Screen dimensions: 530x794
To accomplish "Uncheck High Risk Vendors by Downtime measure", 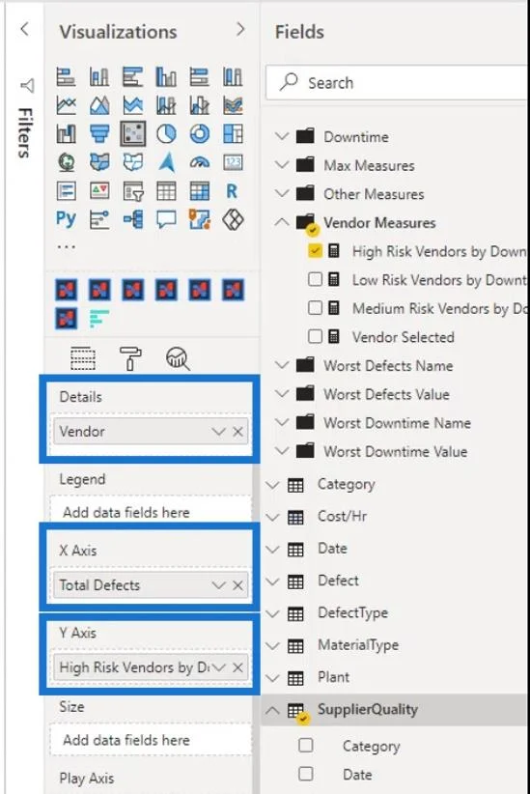I will [x=315, y=250].
